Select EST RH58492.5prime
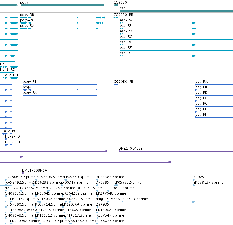 [19, 183]
